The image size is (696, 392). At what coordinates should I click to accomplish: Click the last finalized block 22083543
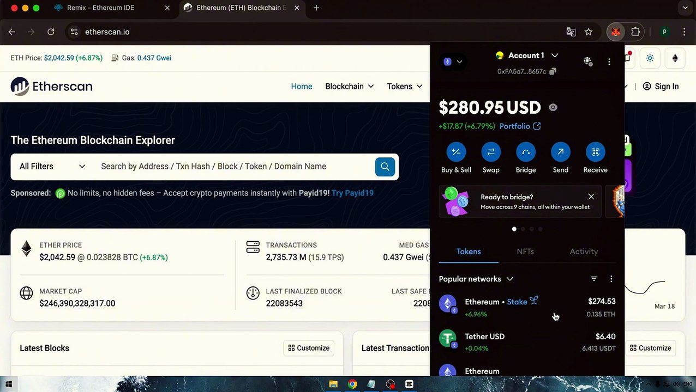(x=284, y=303)
